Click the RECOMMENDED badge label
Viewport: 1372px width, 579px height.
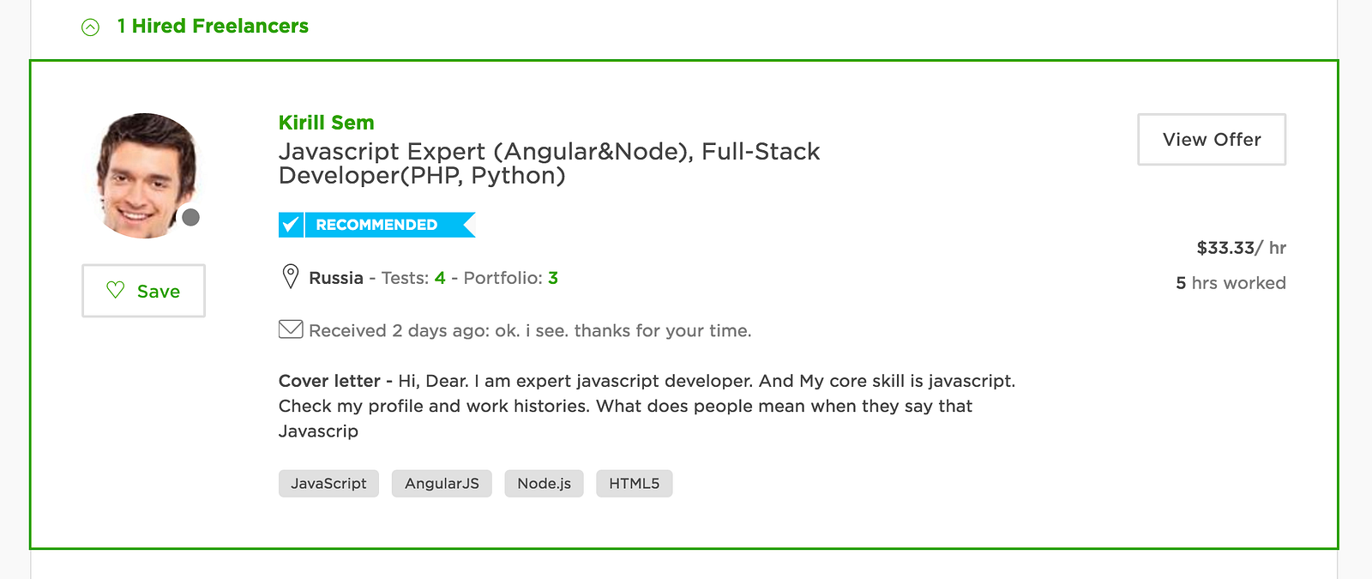(376, 225)
